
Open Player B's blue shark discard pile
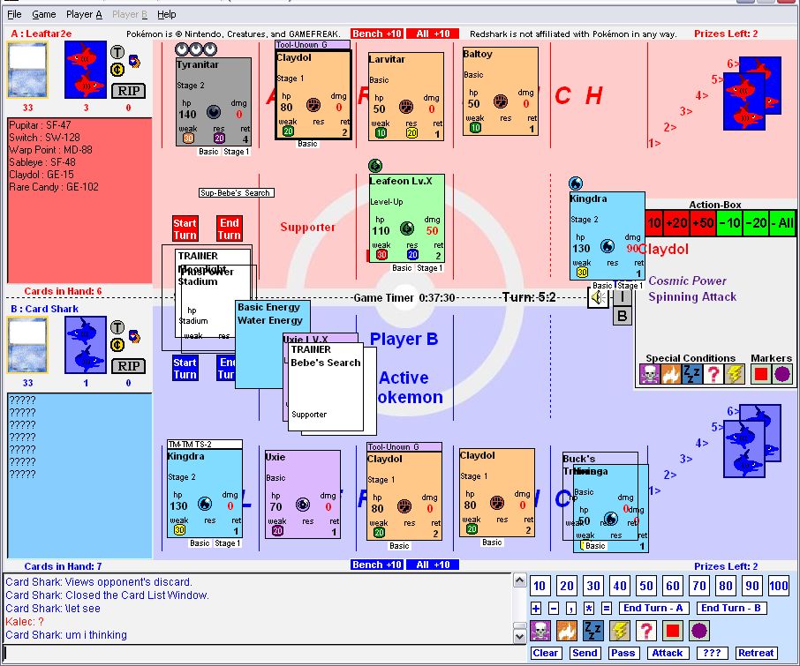pos(86,345)
